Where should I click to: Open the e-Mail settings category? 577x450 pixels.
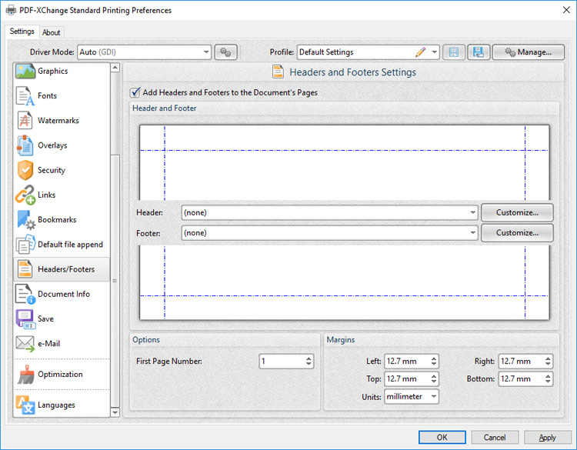tap(62, 344)
